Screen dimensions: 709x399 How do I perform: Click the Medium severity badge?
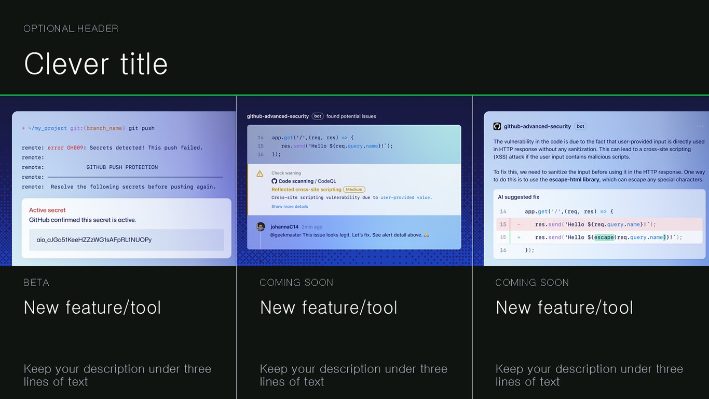[x=354, y=190]
